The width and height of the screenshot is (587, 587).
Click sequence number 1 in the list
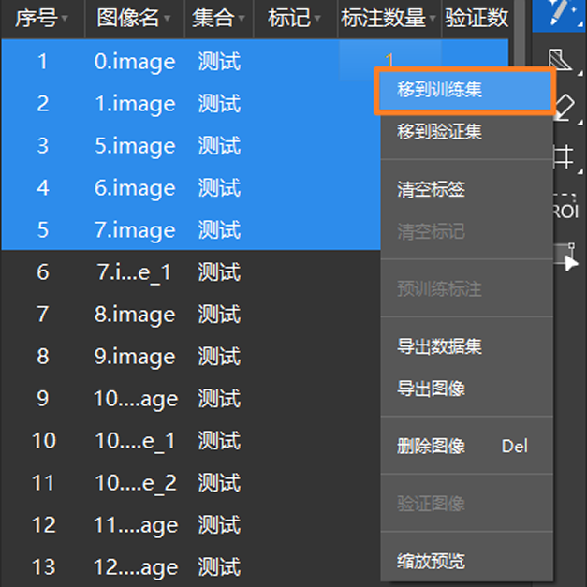pyautogui.click(x=42, y=61)
